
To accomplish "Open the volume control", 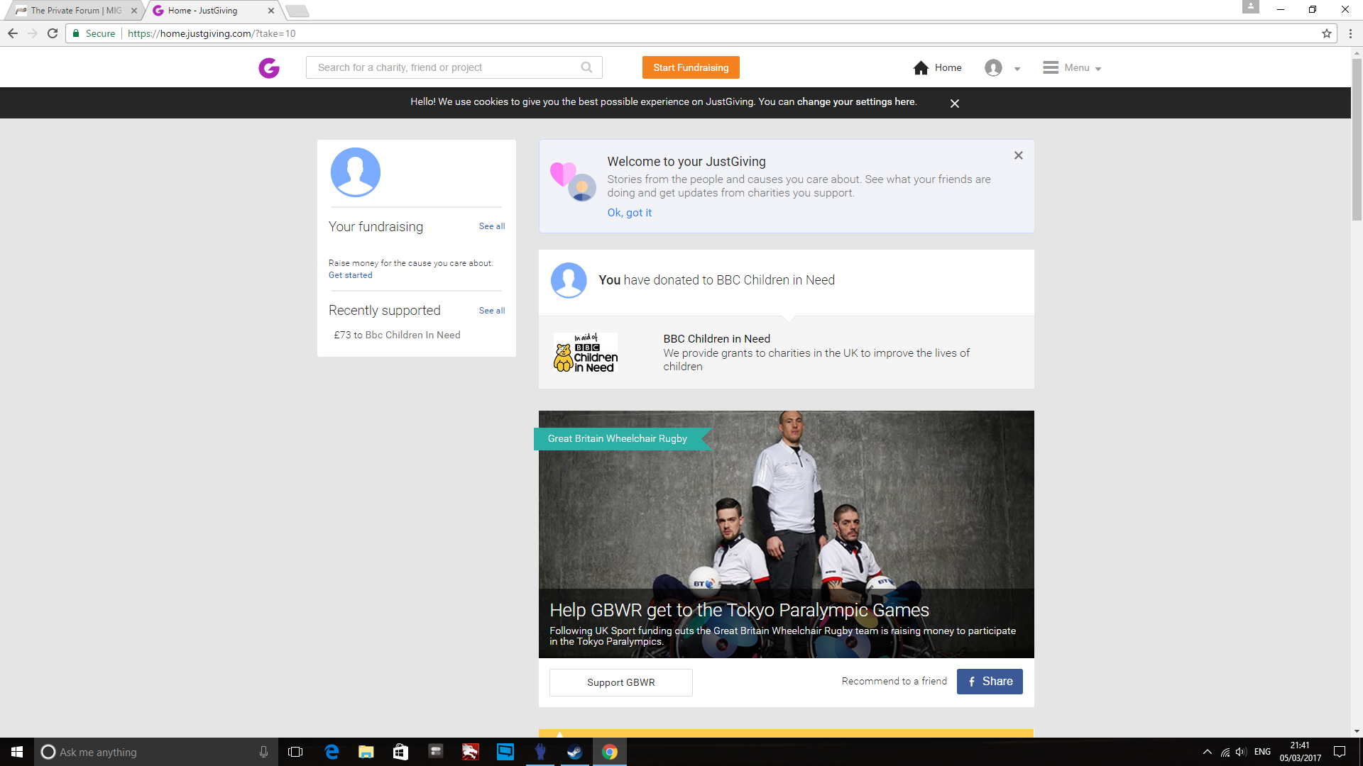I will point(1241,752).
